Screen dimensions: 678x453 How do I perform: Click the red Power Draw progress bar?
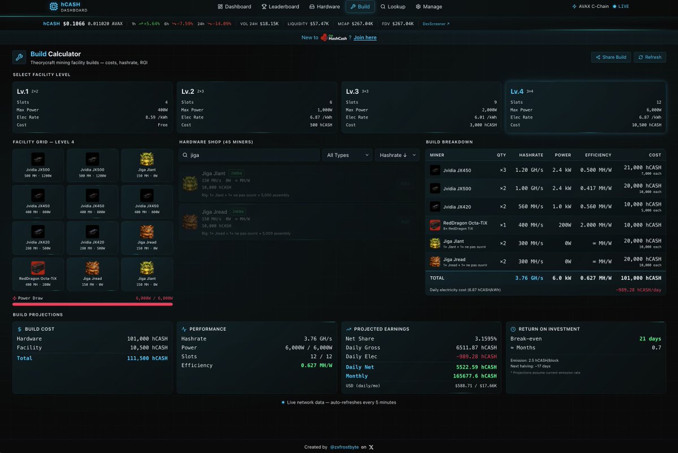(93, 304)
